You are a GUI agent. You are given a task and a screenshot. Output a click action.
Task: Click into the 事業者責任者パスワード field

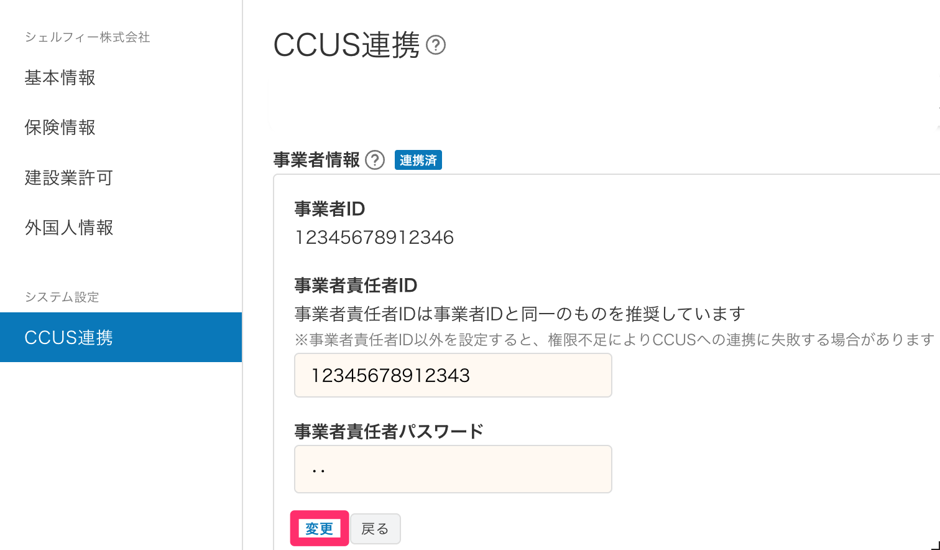453,469
